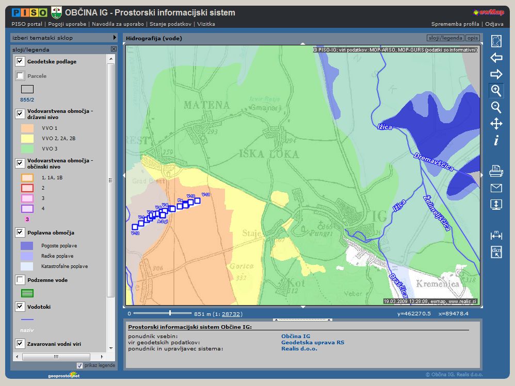Image resolution: width=515 pixels, height=386 pixels.
Task: Open the 'Navodila za uporabo' menu item
Action: [x=118, y=24]
